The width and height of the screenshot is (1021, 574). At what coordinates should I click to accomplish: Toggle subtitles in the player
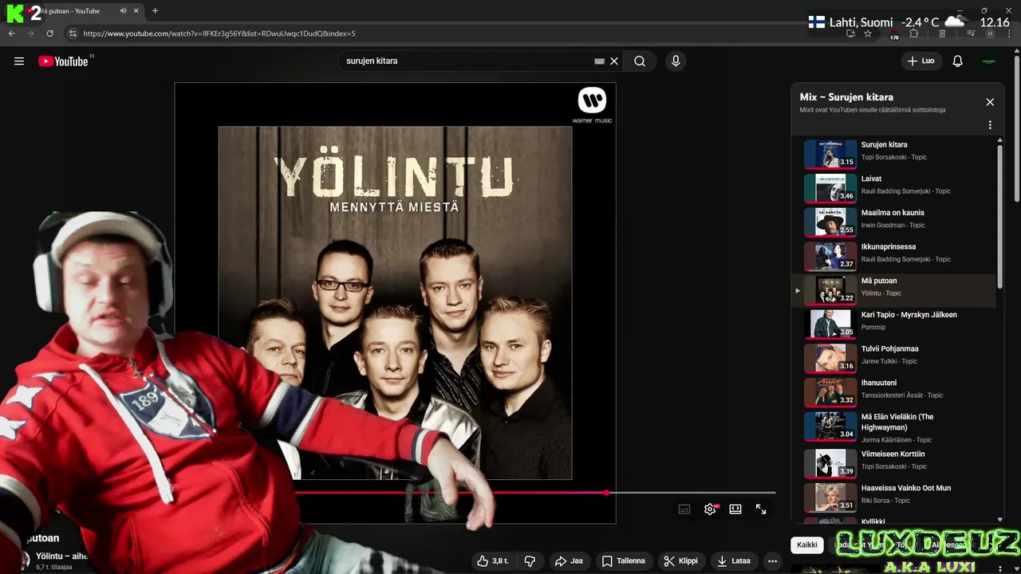(684, 509)
